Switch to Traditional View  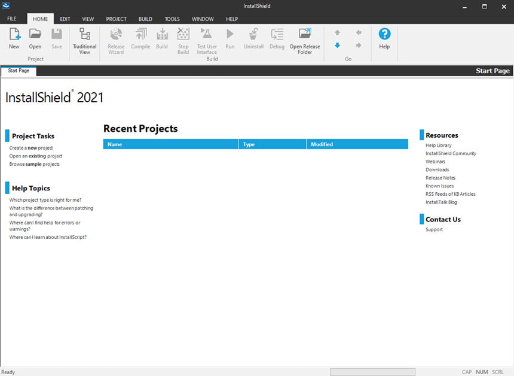point(85,41)
